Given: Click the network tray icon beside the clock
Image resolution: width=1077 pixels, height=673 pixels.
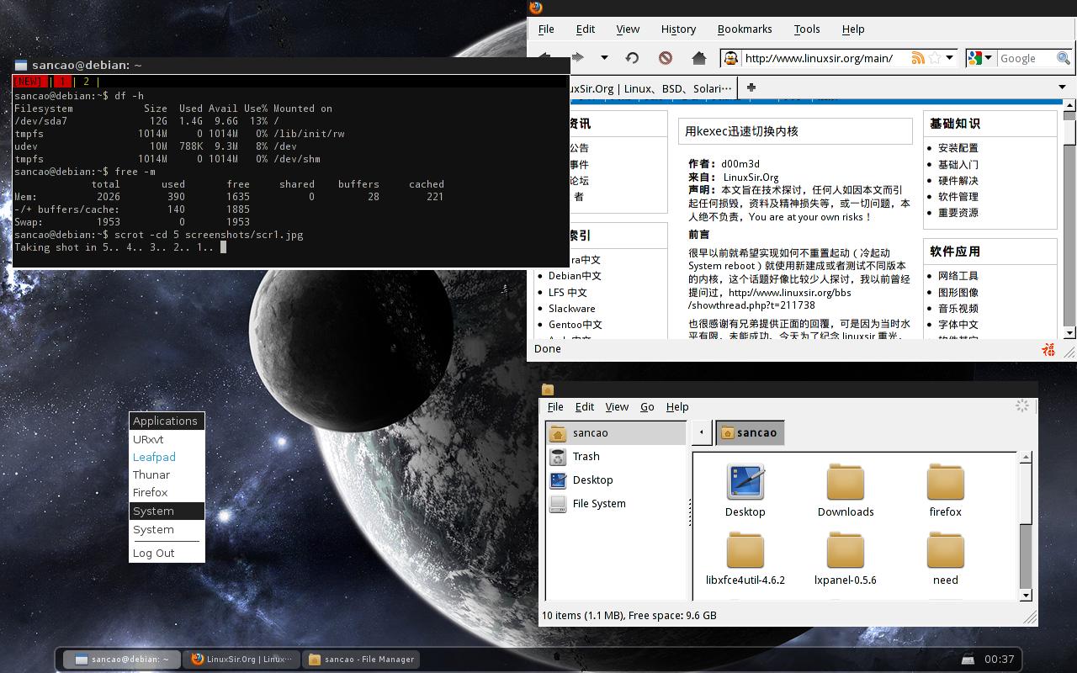Looking at the screenshot, I should (x=968, y=660).
